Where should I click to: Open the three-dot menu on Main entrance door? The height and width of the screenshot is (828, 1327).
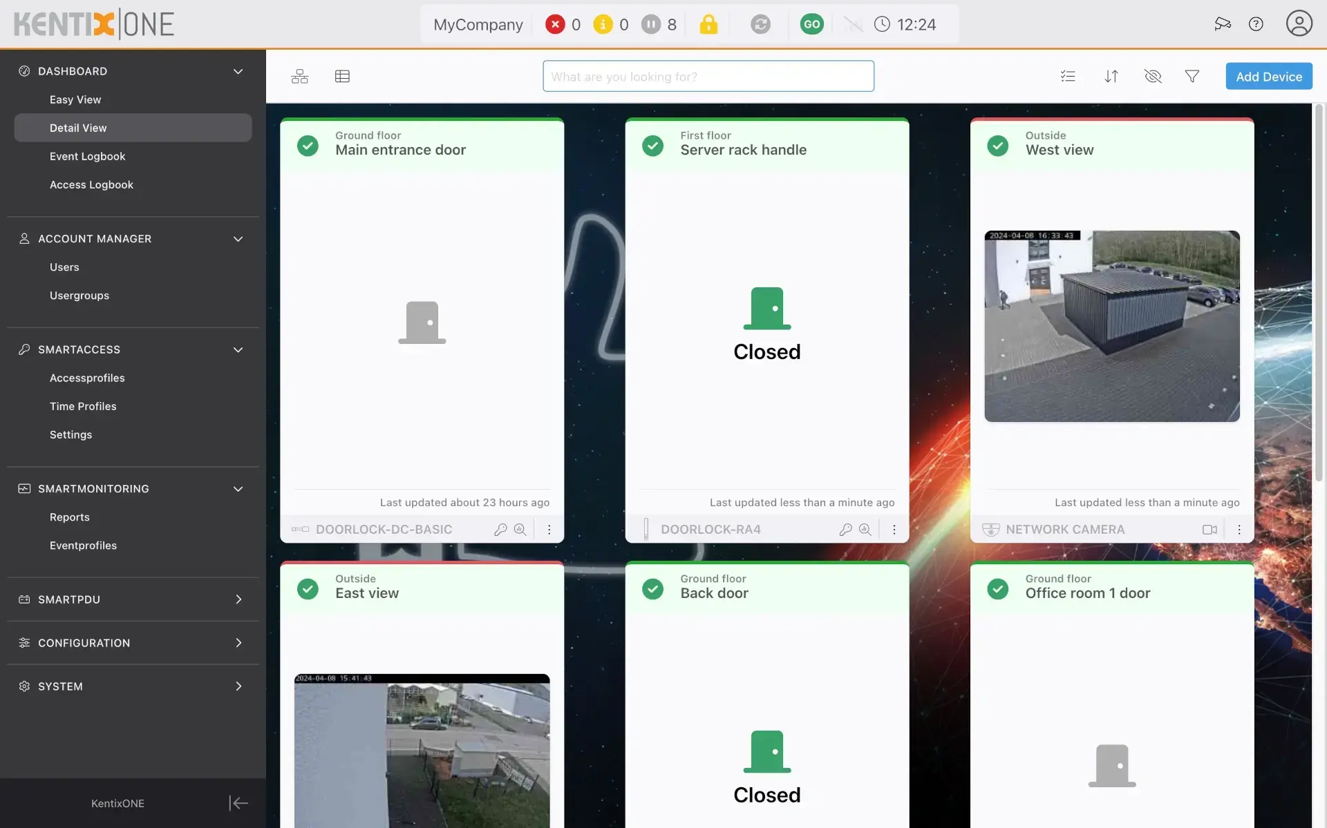(x=549, y=530)
